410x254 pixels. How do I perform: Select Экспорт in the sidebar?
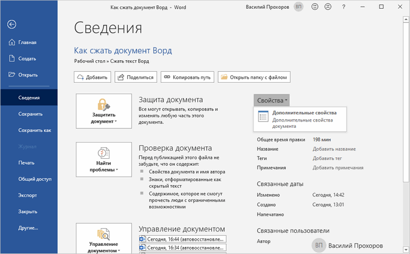click(x=29, y=196)
